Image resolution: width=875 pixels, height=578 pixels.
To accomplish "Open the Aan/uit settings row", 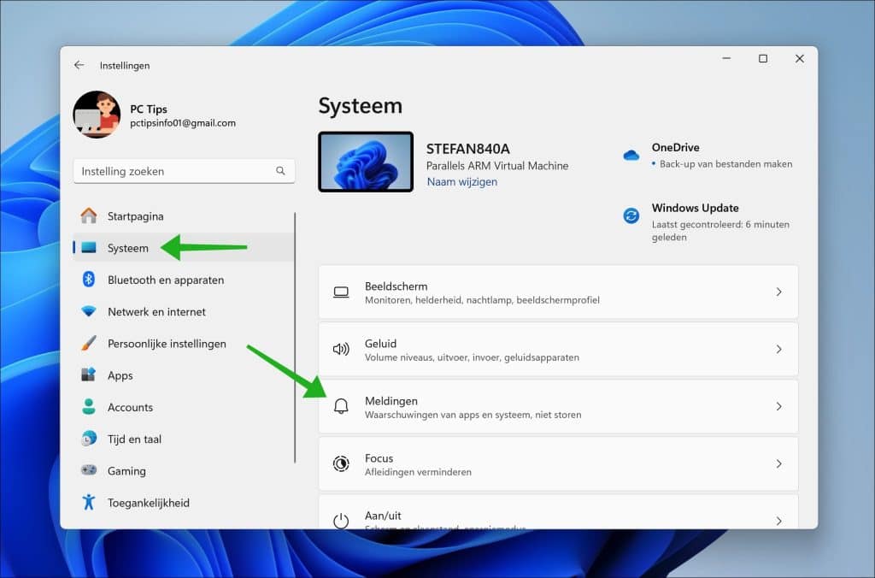I will click(x=558, y=512).
